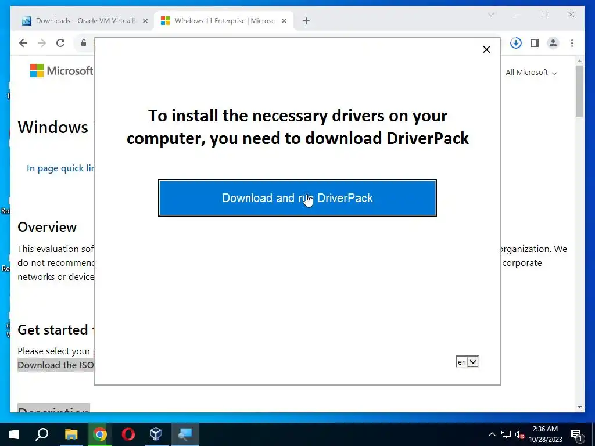Open a new browser tab
This screenshot has width=595, height=446.
[x=306, y=21]
